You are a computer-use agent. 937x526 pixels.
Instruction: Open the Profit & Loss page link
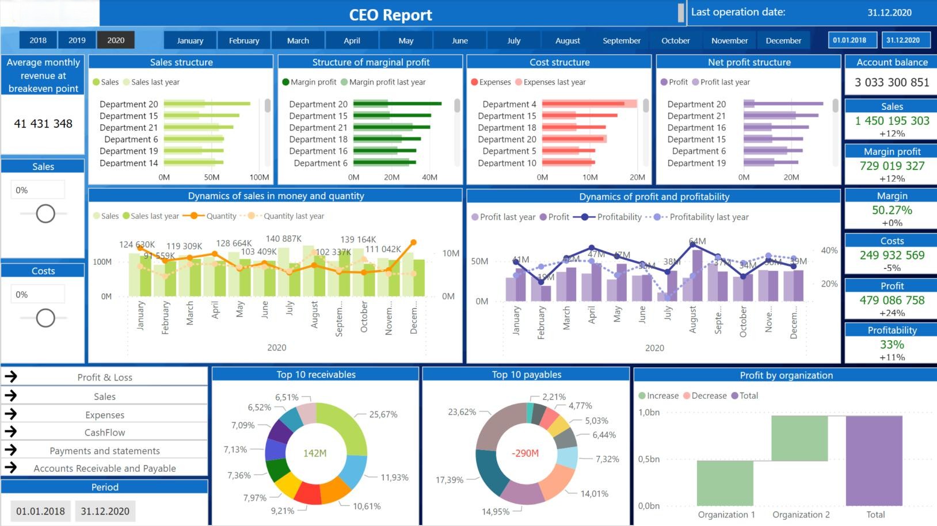[105, 378]
